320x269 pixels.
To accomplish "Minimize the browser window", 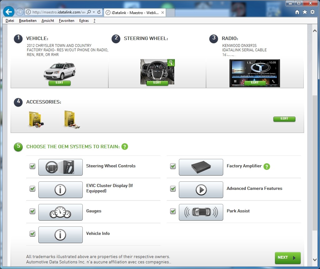I will point(290,3).
